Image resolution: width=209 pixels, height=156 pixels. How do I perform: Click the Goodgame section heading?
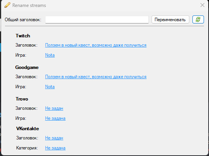(x=27, y=67)
